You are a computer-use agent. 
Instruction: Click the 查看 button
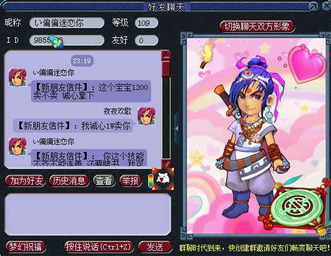(104, 181)
